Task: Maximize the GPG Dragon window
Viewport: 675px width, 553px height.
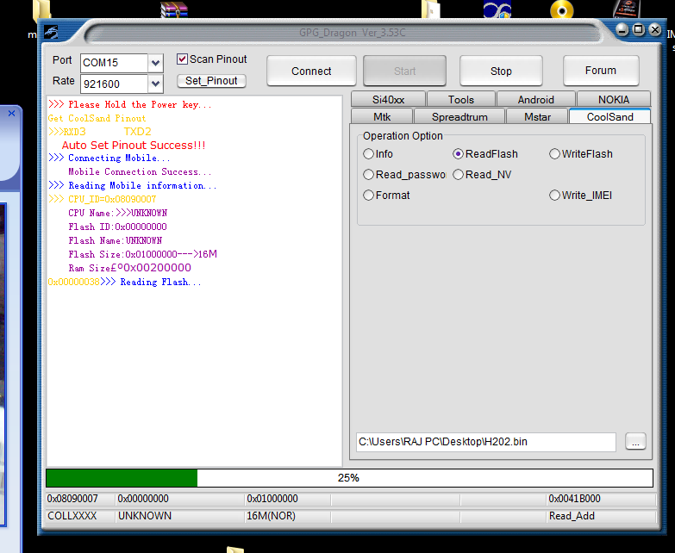Action: coord(639,29)
